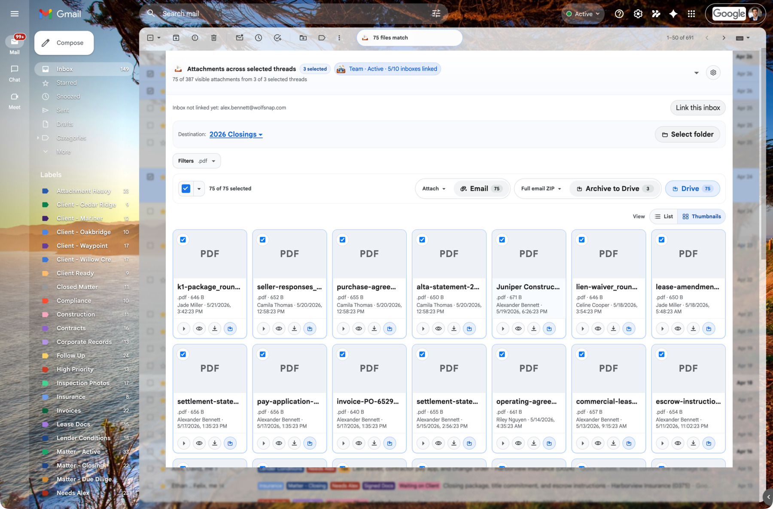This screenshot has height=509, width=773.
Task: Click the Snooze clock icon
Action: point(259,38)
